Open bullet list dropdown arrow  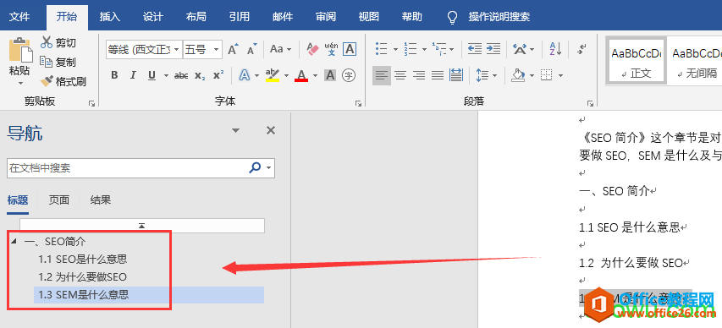395,49
